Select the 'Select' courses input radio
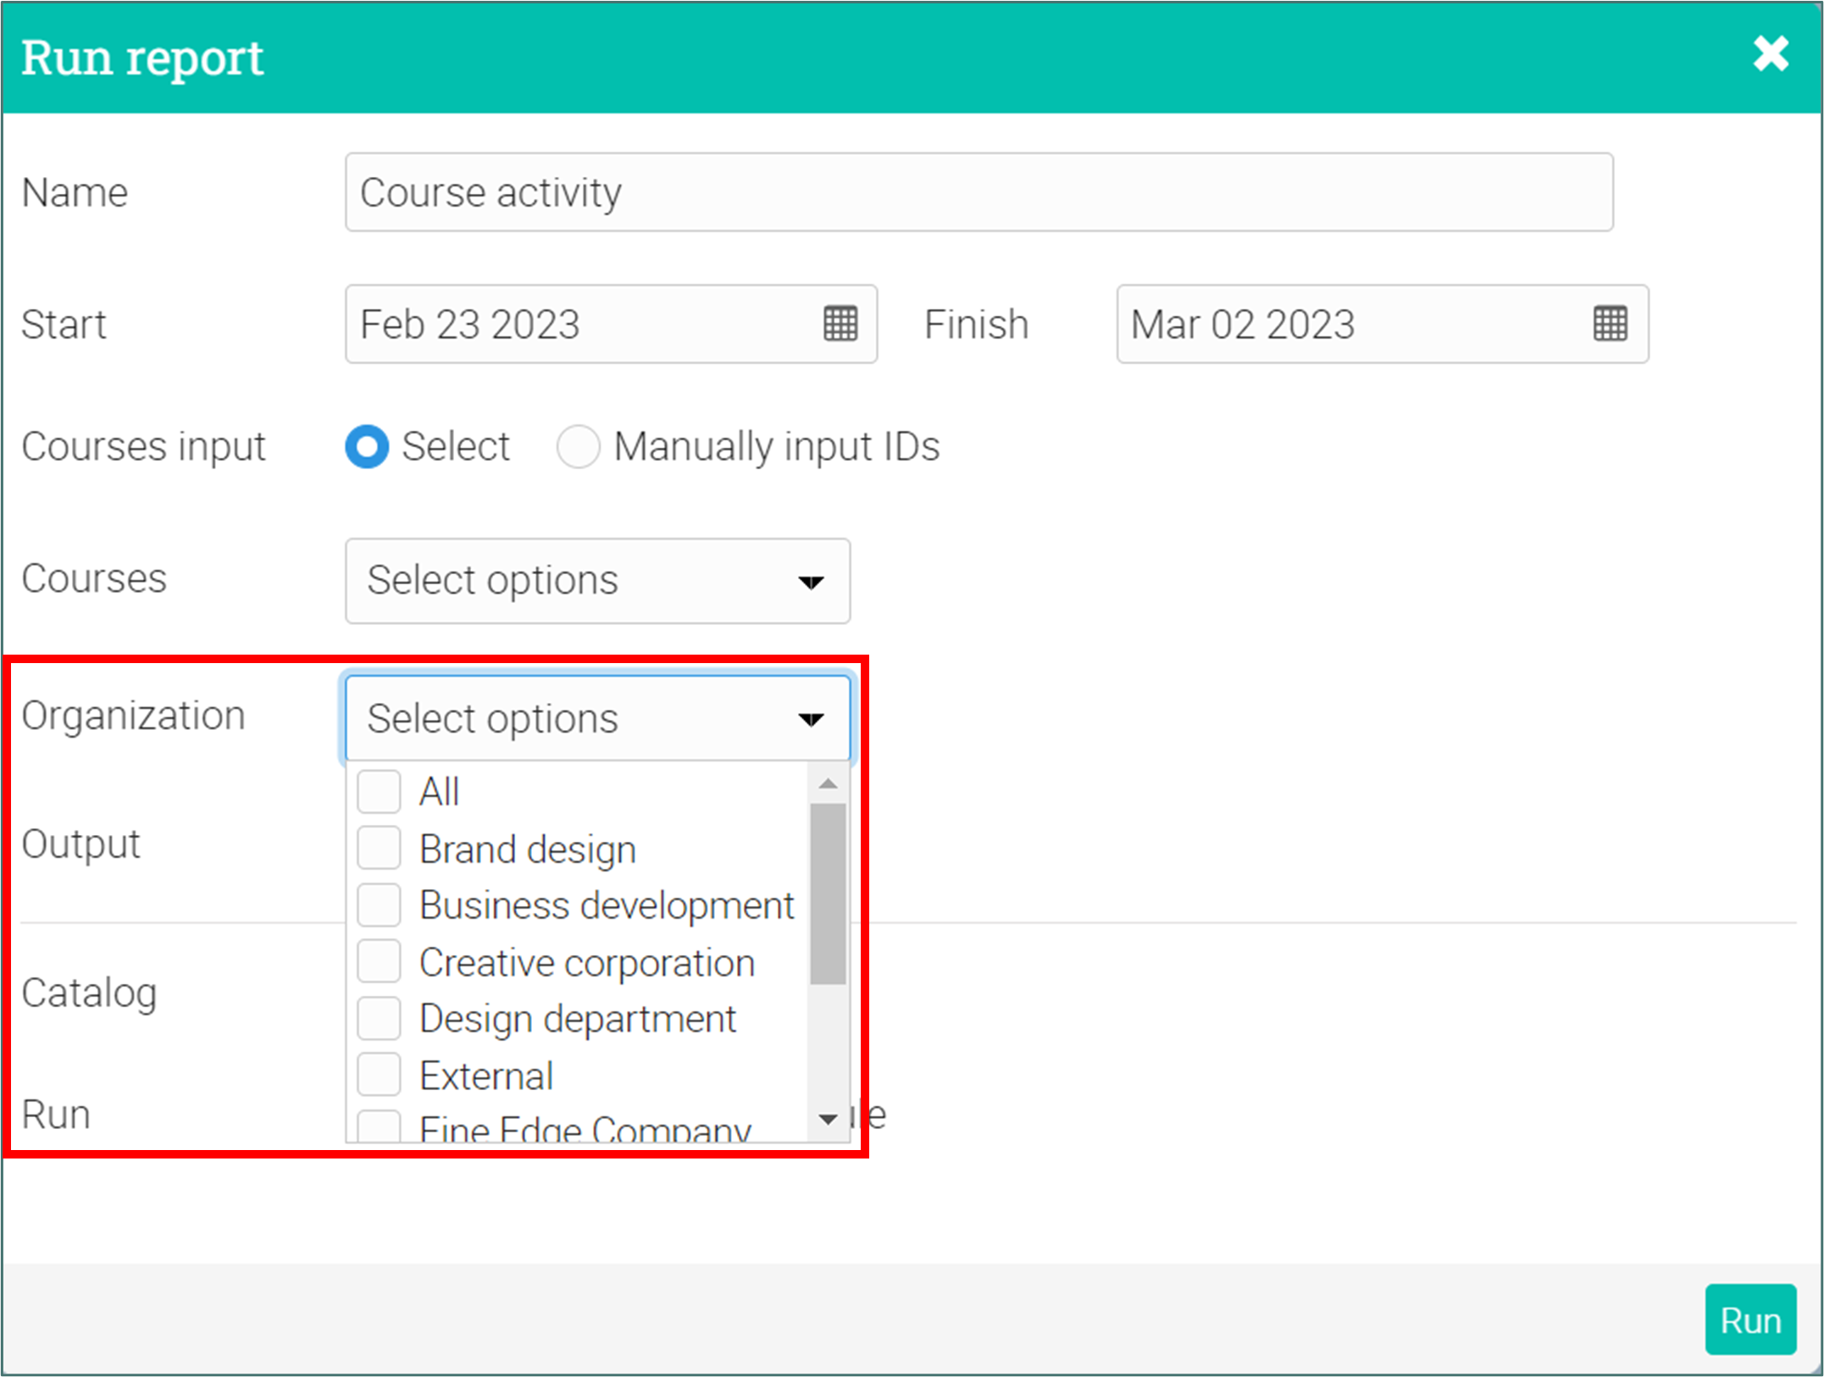This screenshot has width=1824, height=1377. pos(367,446)
